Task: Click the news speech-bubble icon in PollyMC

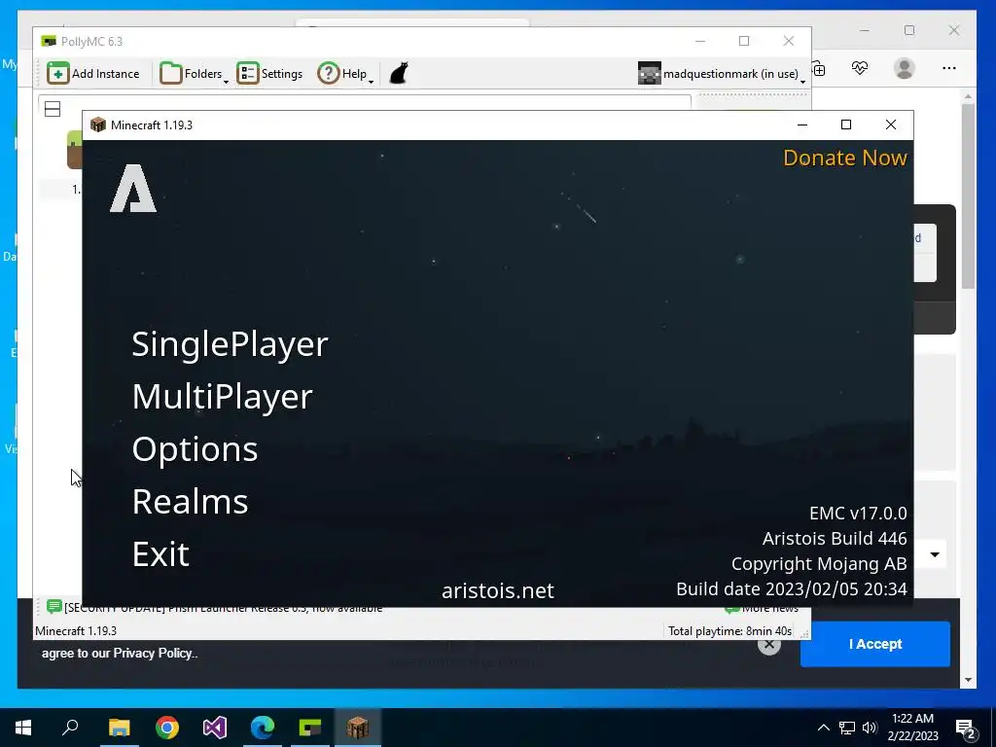Action: (x=54, y=607)
